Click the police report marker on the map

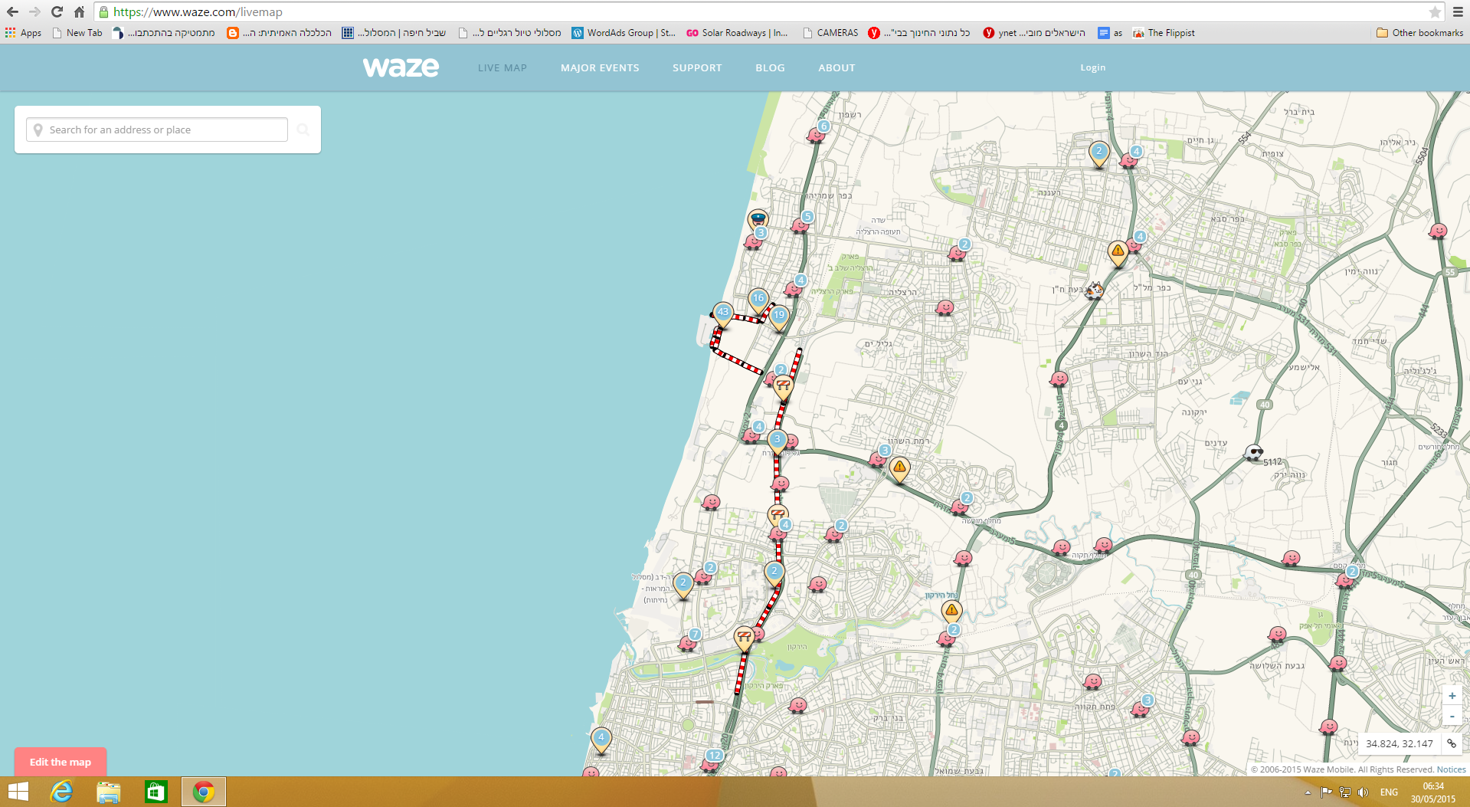tap(758, 219)
